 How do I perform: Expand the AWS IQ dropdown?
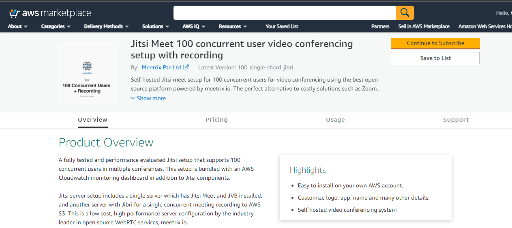point(194,26)
